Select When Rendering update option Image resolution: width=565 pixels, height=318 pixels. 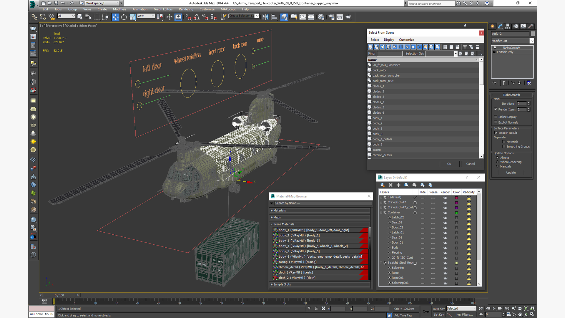coord(498,162)
